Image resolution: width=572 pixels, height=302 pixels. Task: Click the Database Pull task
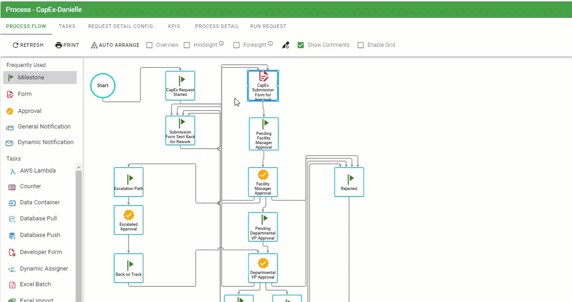pyautogui.click(x=38, y=218)
